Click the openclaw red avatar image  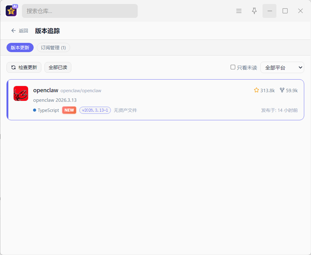click(x=21, y=93)
